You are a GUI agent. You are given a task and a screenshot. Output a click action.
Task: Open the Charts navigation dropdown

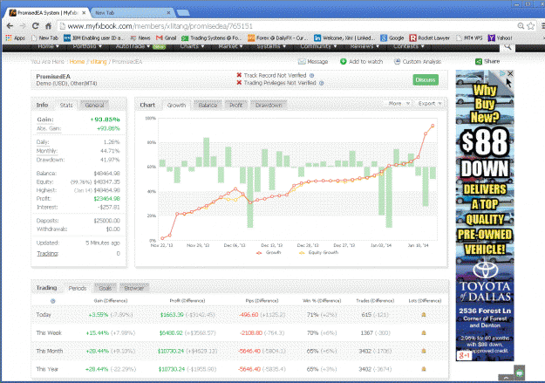192,46
